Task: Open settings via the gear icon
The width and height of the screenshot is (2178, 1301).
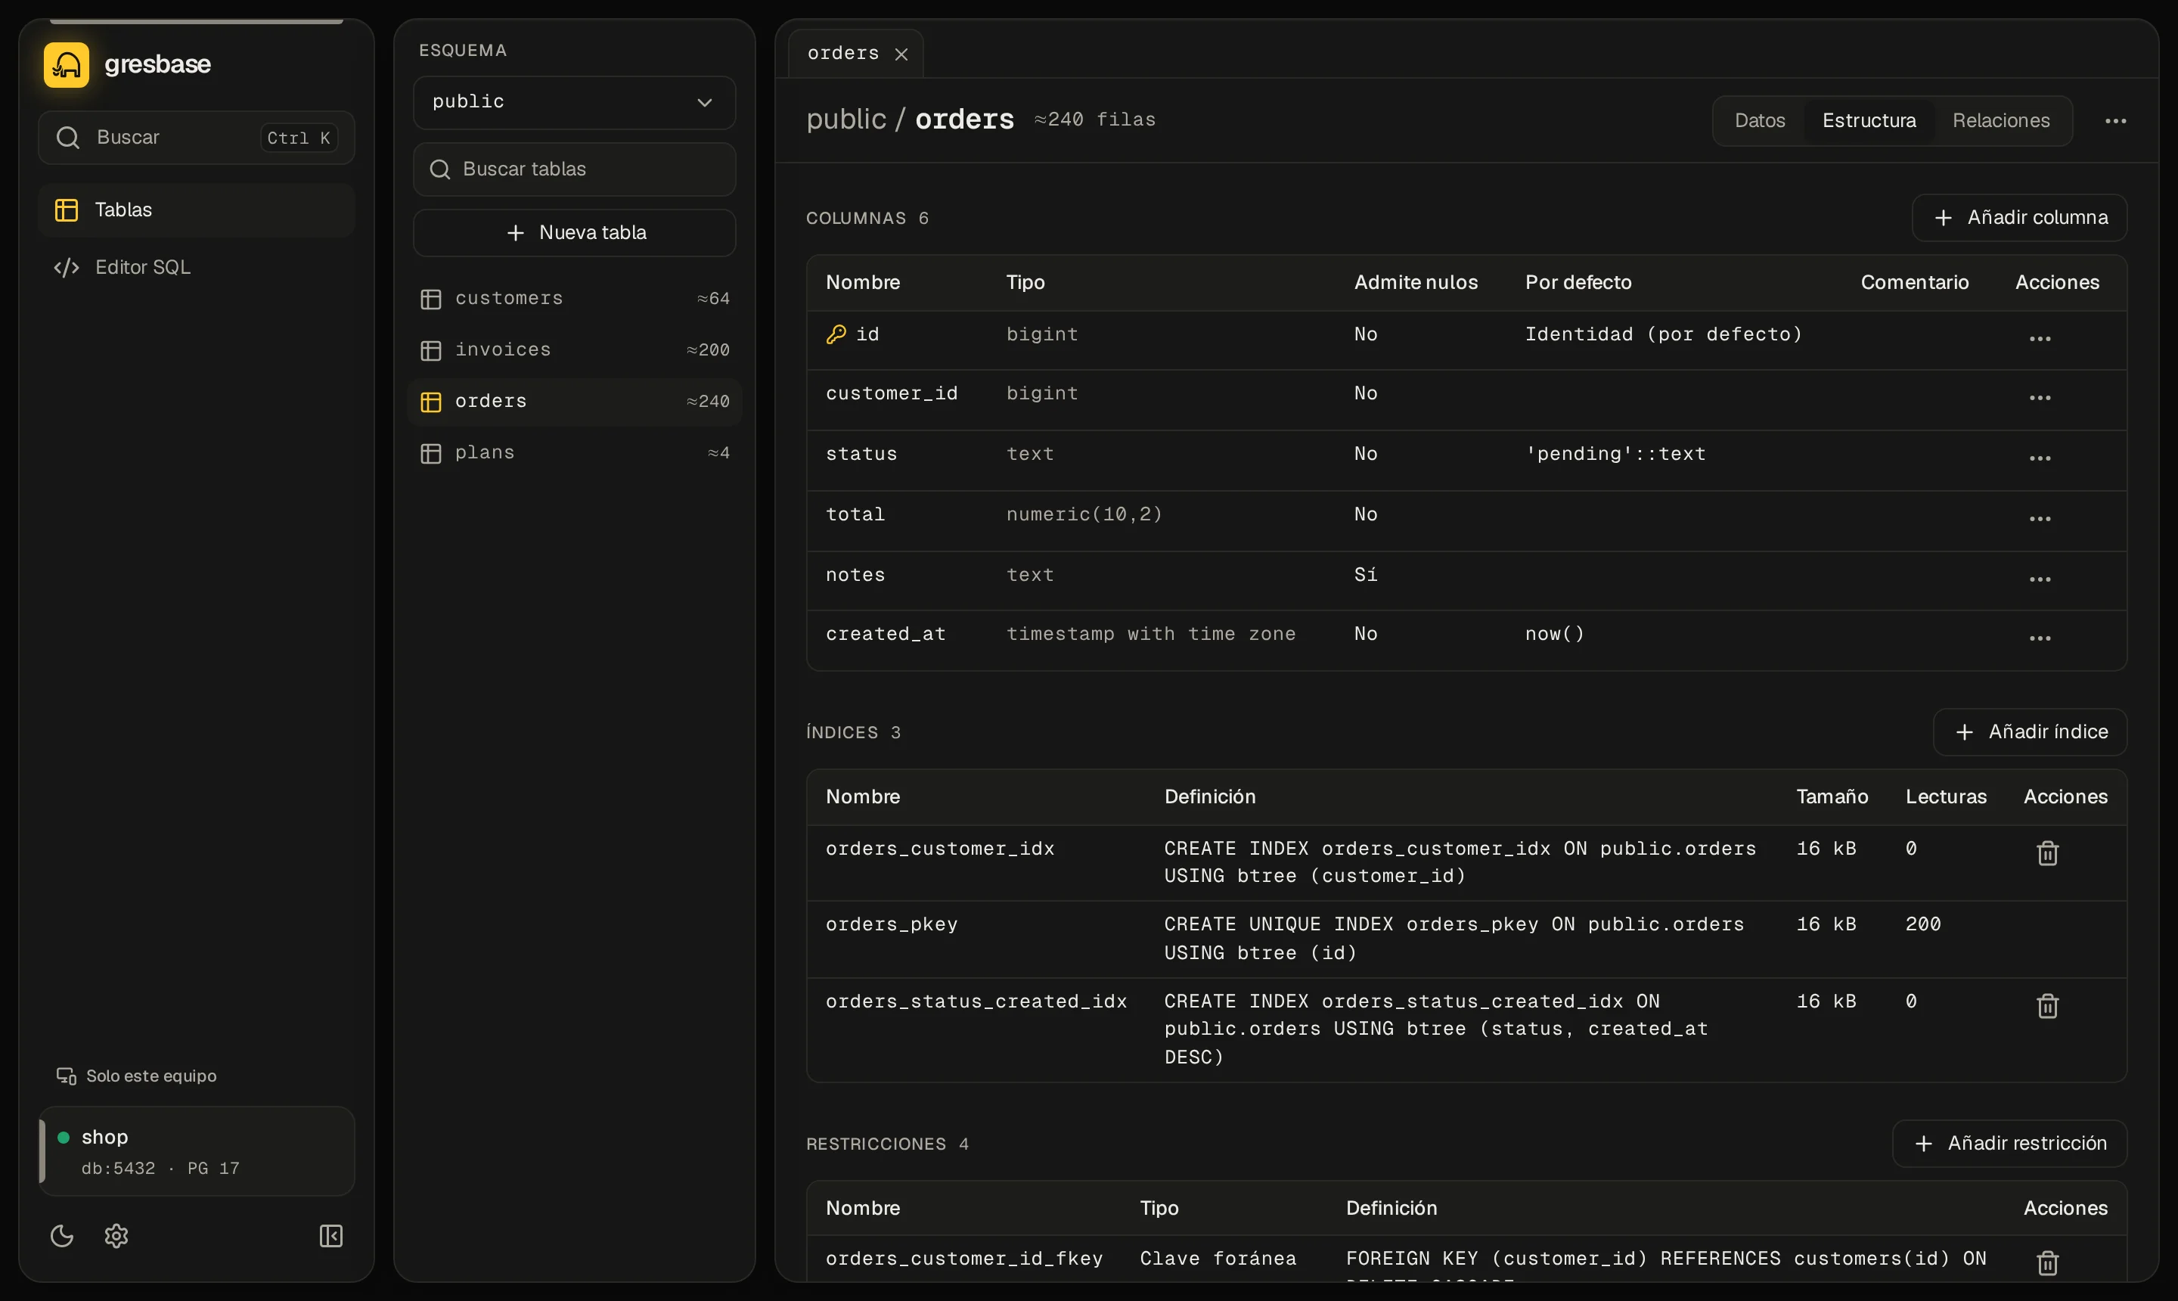Action: pyautogui.click(x=116, y=1236)
